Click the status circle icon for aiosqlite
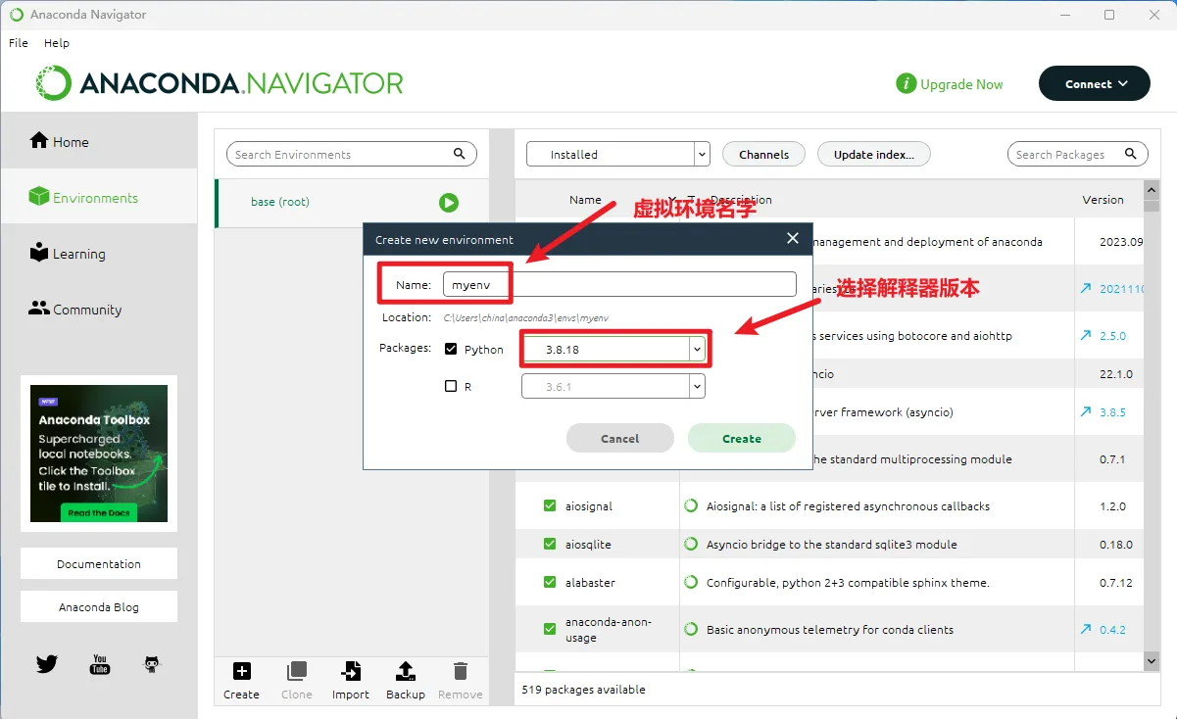The image size is (1177, 719). tap(691, 544)
